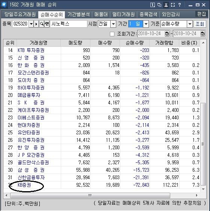Open calendar for the end date field
The width and height of the screenshot is (210, 211).
coord(202,34)
